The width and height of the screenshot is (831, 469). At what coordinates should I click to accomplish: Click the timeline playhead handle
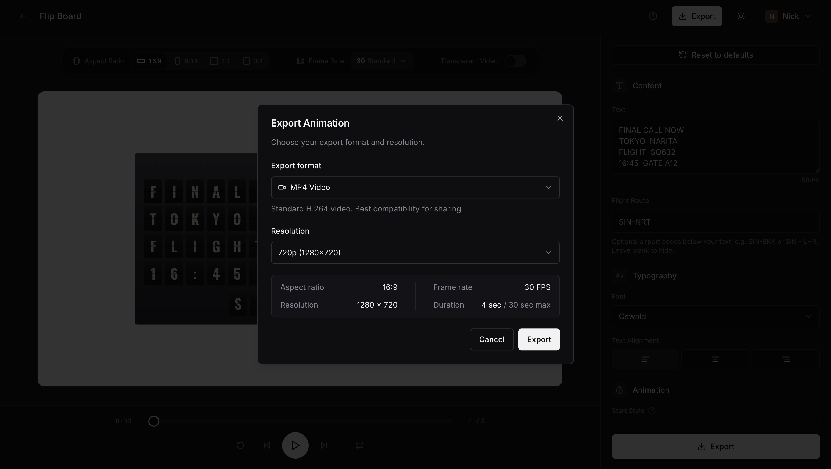[154, 421]
